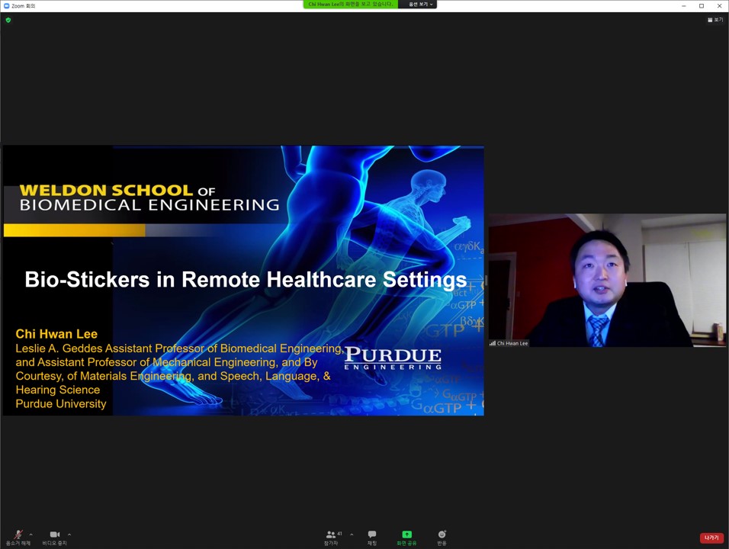Viewport: 729px width, 549px height.
Task: Expand the arrow beside the participants button
Action: (x=352, y=534)
